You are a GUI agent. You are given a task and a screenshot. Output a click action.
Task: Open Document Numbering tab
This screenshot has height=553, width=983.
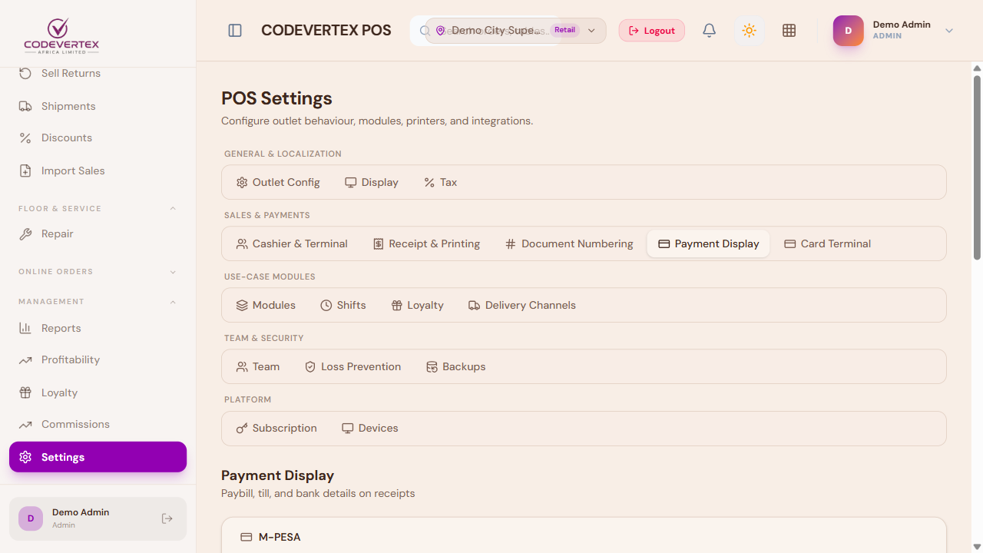point(569,243)
